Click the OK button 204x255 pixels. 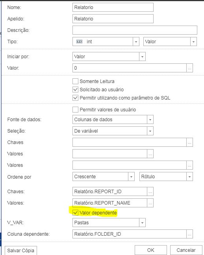tap(151, 250)
